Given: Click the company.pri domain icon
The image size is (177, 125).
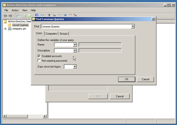Looking at the screenshot, I should pos(10,29).
